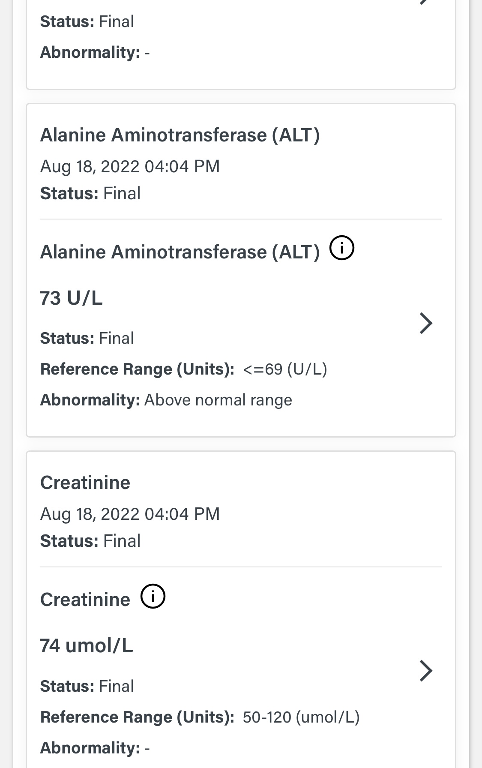Select the ALT card header title
Image resolution: width=482 pixels, height=768 pixels.
click(180, 135)
